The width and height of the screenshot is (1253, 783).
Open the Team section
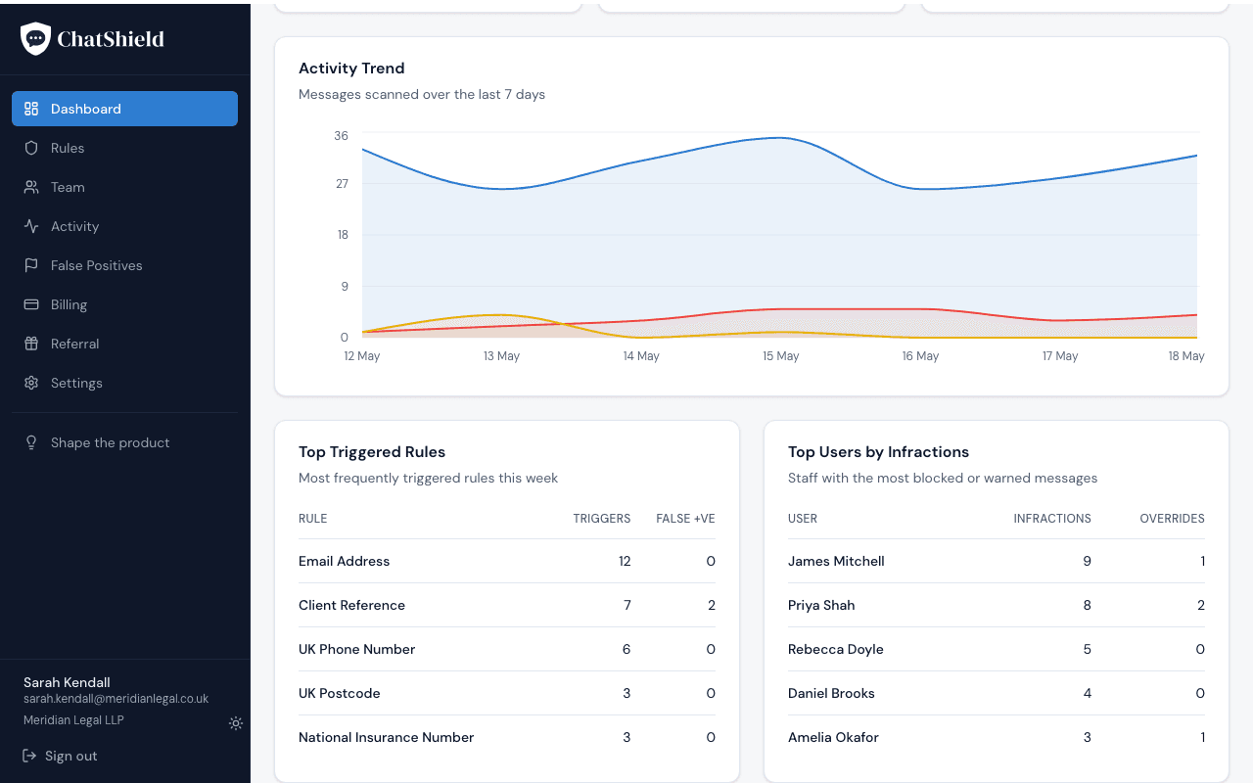[124, 187]
